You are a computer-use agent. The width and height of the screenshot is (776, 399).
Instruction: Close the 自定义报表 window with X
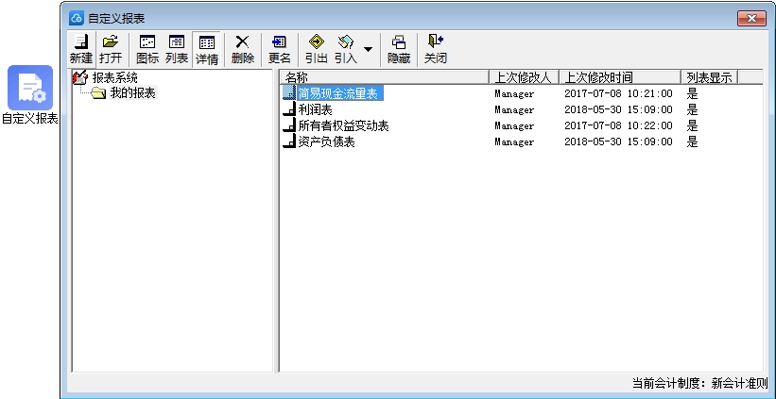pyautogui.click(x=751, y=19)
